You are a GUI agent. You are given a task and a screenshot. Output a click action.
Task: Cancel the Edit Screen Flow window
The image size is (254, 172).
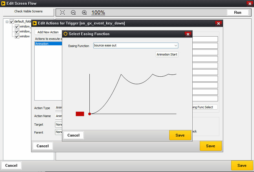tap(11, 165)
